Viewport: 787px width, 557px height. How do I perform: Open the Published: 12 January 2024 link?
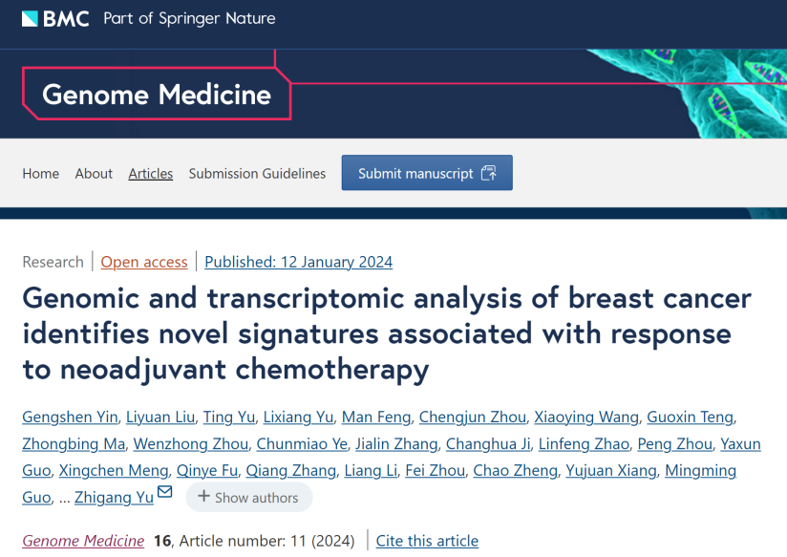coord(298,262)
